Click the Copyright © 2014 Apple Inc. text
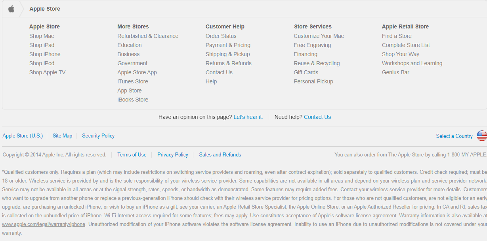487x241 pixels. [54, 154]
